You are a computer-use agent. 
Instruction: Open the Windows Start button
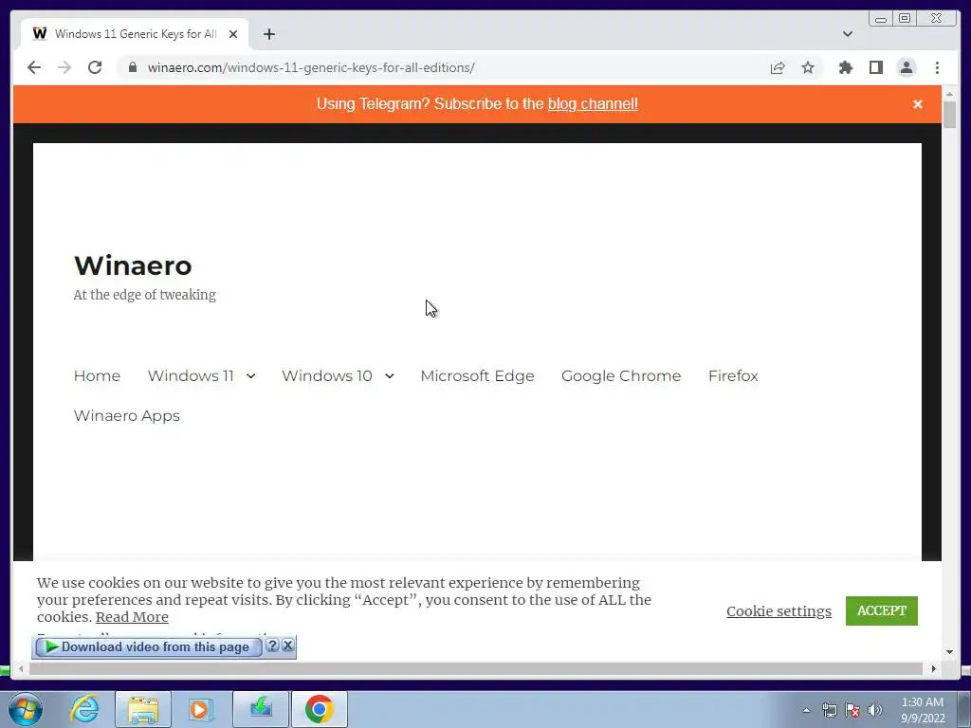coord(26,709)
